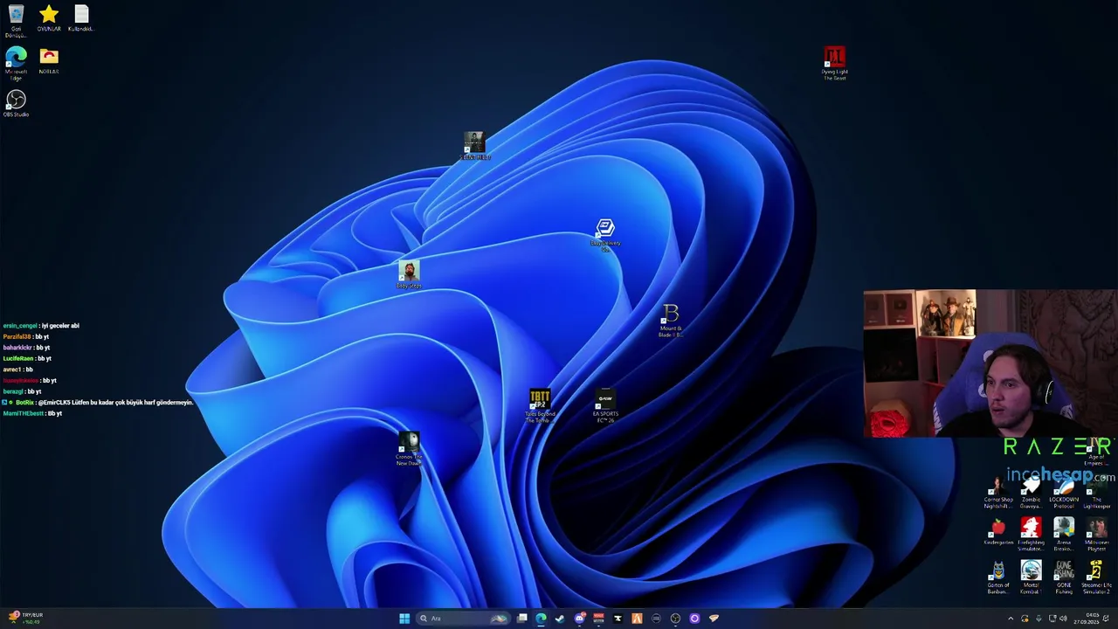This screenshot has height=629, width=1118.
Task: Select the Garten of Banban shortcut
Action: (997, 577)
